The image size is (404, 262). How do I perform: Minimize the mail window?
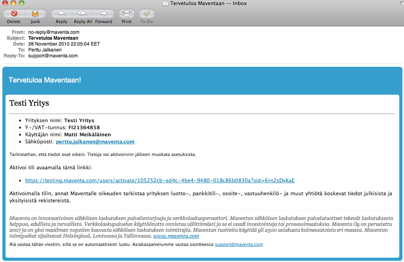point(13,3)
